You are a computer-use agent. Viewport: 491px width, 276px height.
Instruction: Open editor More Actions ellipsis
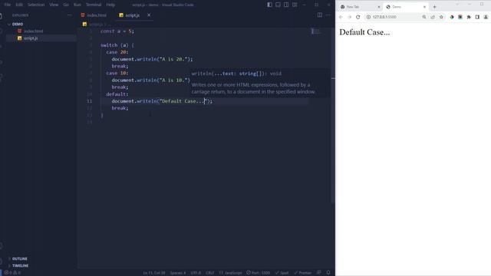[x=328, y=15]
